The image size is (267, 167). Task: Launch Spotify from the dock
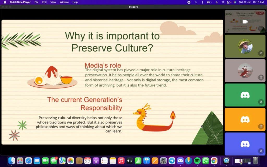(197, 161)
